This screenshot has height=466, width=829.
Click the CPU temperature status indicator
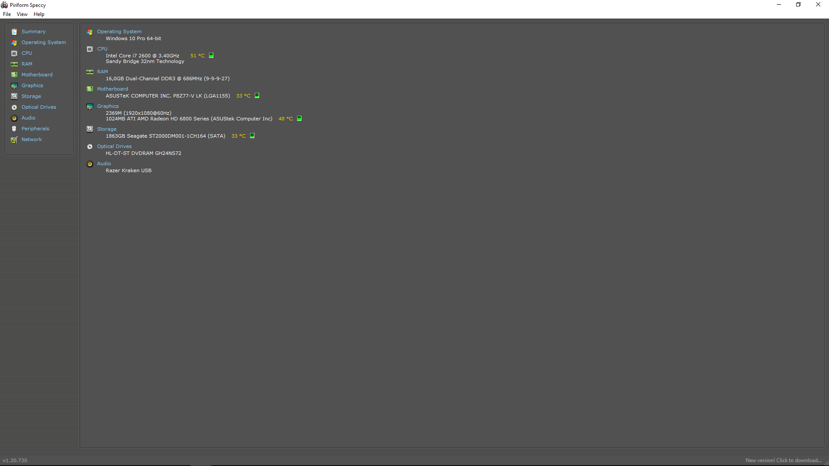pos(211,55)
